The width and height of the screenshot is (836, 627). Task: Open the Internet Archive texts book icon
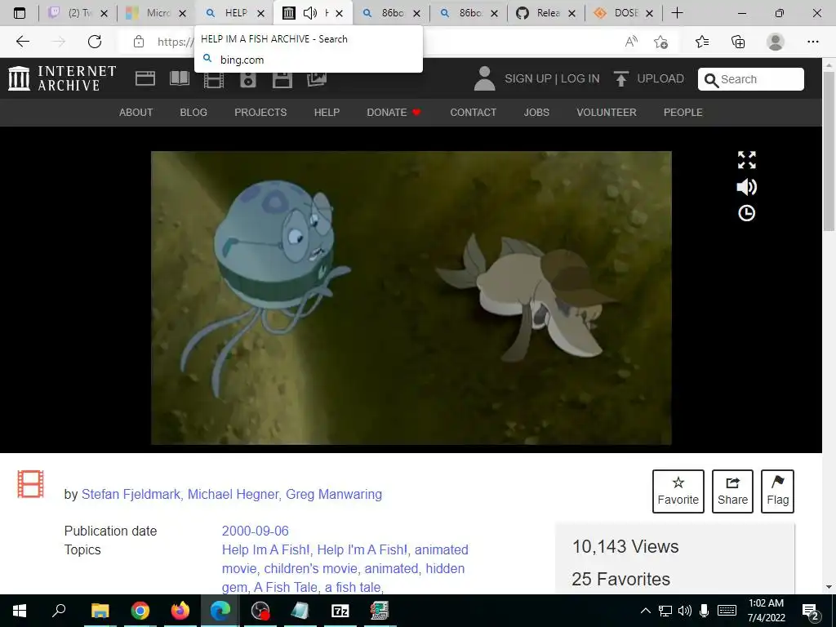[179, 79]
